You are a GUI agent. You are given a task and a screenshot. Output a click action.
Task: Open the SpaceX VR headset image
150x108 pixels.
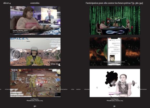[x=35, y=52]
